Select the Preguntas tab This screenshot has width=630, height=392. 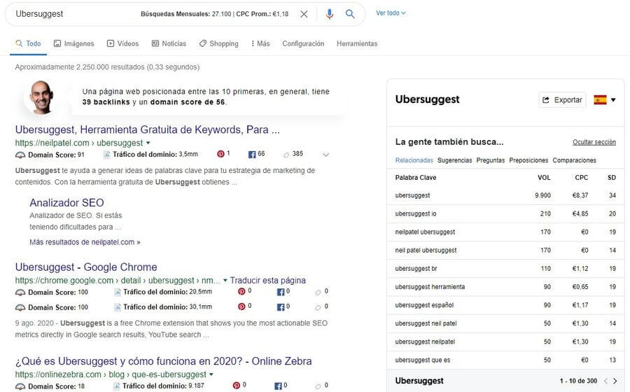pos(491,160)
